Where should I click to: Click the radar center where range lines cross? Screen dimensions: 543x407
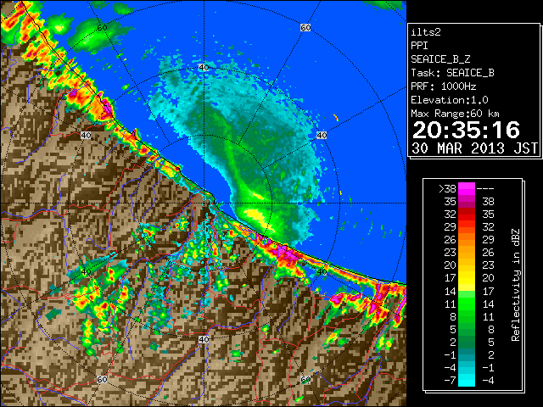(204, 203)
